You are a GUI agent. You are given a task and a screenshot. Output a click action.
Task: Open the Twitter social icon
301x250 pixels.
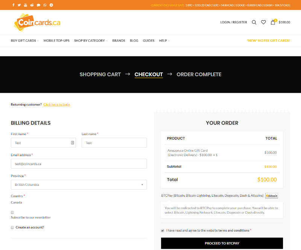19,5
